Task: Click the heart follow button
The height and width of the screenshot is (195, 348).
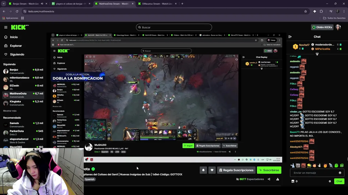Action: (x=212, y=170)
